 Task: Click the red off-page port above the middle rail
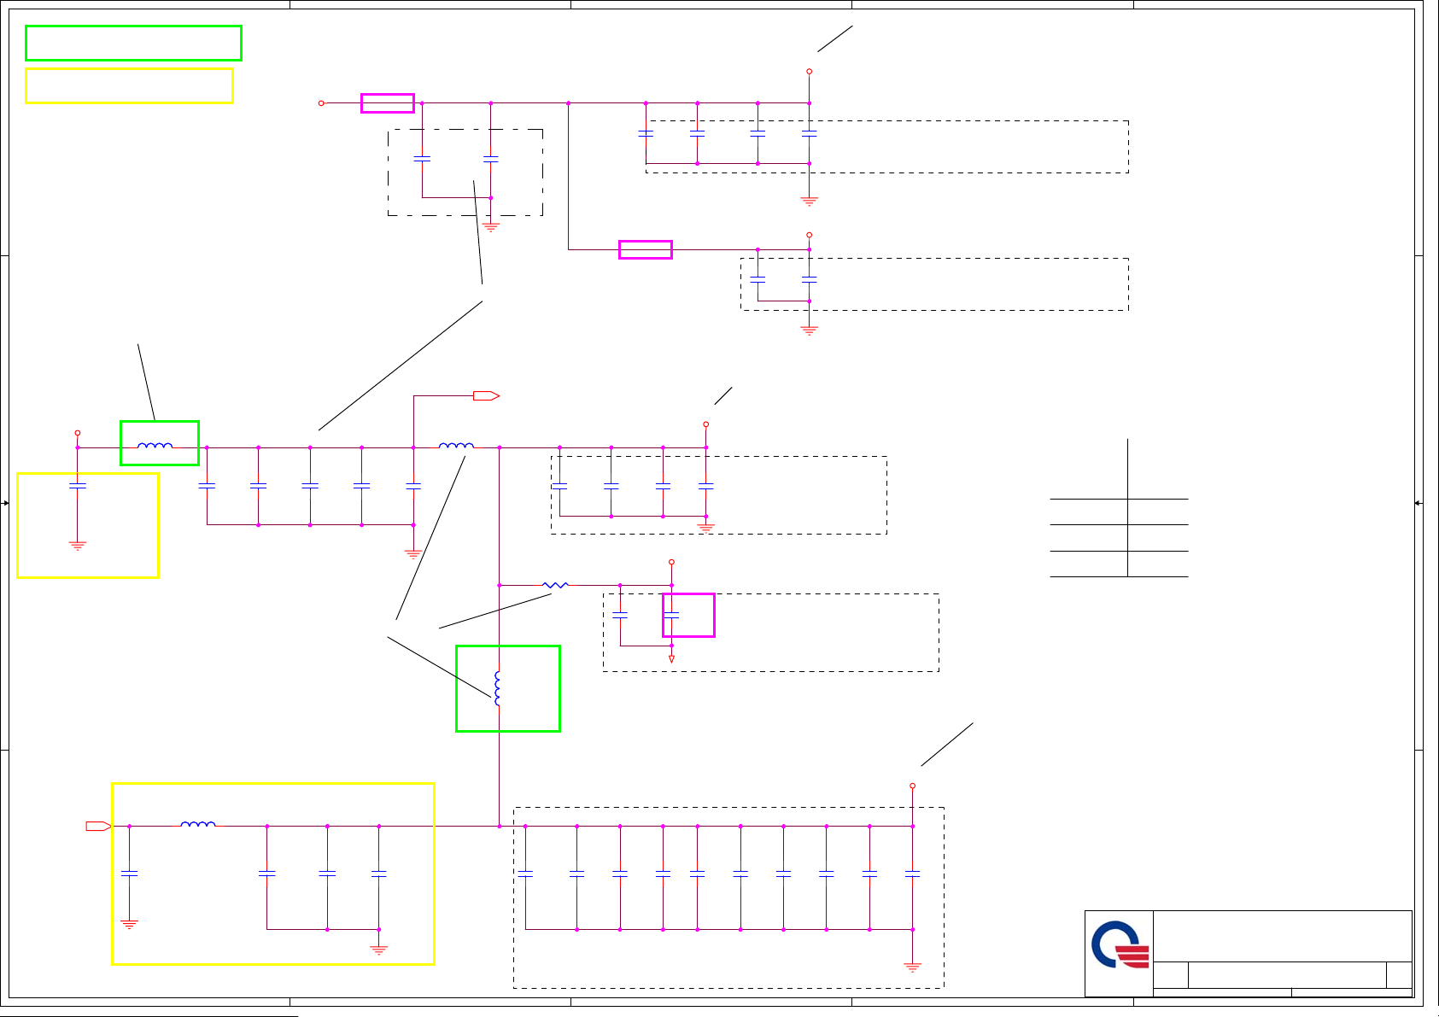tap(486, 395)
